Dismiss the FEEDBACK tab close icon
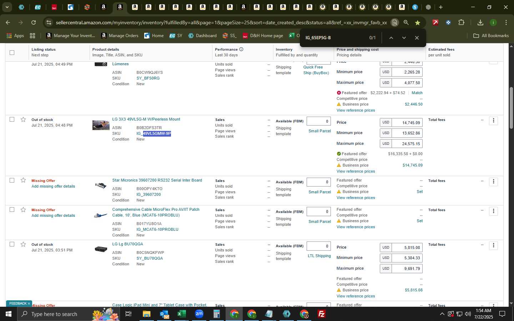The image size is (514, 321). 29,304
